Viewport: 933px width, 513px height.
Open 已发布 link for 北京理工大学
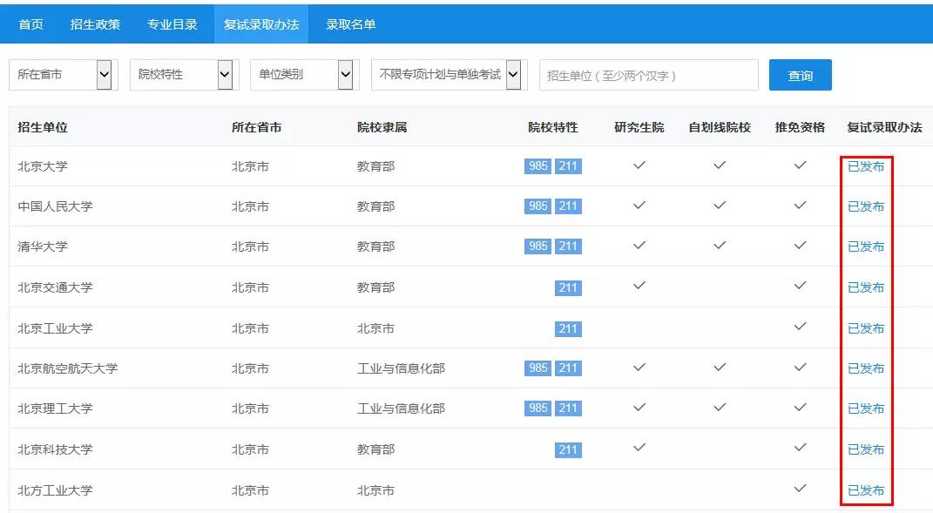tap(866, 408)
